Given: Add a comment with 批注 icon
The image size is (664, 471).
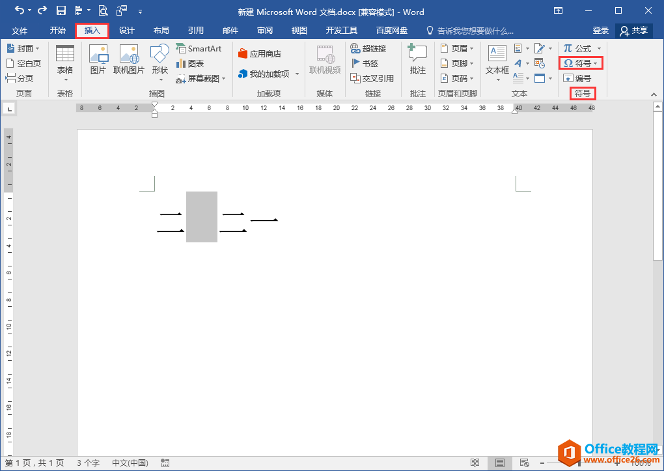Looking at the screenshot, I should coord(417,59).
